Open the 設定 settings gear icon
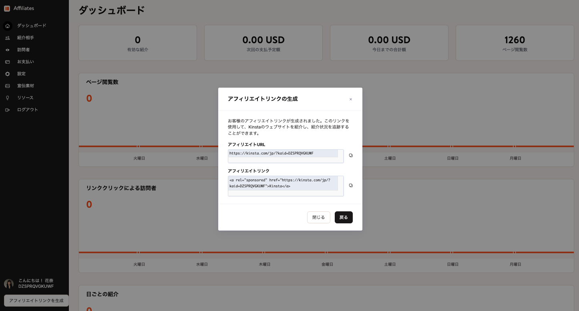The image size is (579, 311). [x=7, y=74]
